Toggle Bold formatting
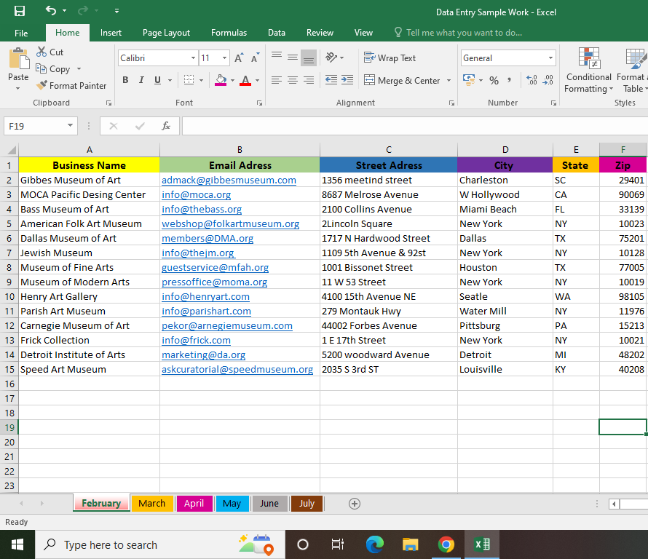This screenshot has width=648, height=559. 125,80
